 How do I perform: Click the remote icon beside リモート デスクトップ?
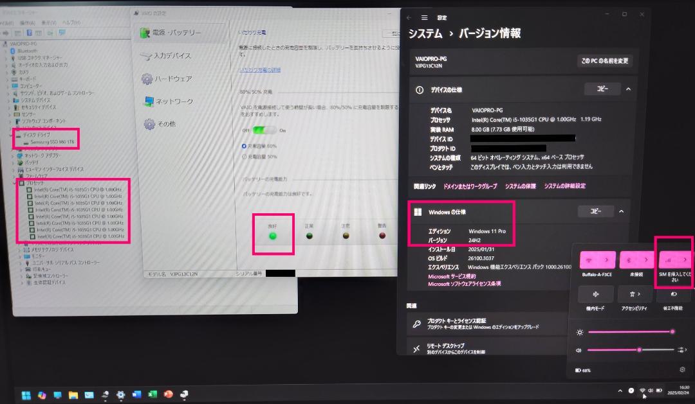[x=416, y=349]
